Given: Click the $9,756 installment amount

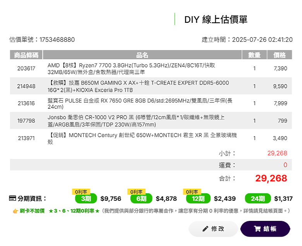Looking at the screenshot, I should tap(111, 199).
